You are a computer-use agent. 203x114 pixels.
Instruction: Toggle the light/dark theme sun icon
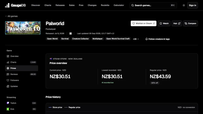184,5
